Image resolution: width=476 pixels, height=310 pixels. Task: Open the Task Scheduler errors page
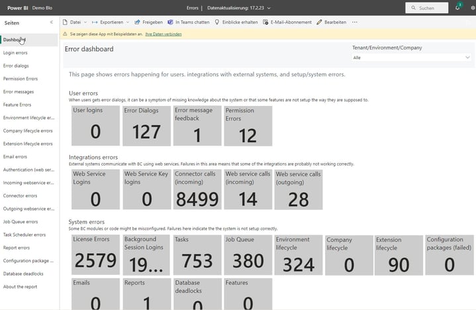[24, 235]
